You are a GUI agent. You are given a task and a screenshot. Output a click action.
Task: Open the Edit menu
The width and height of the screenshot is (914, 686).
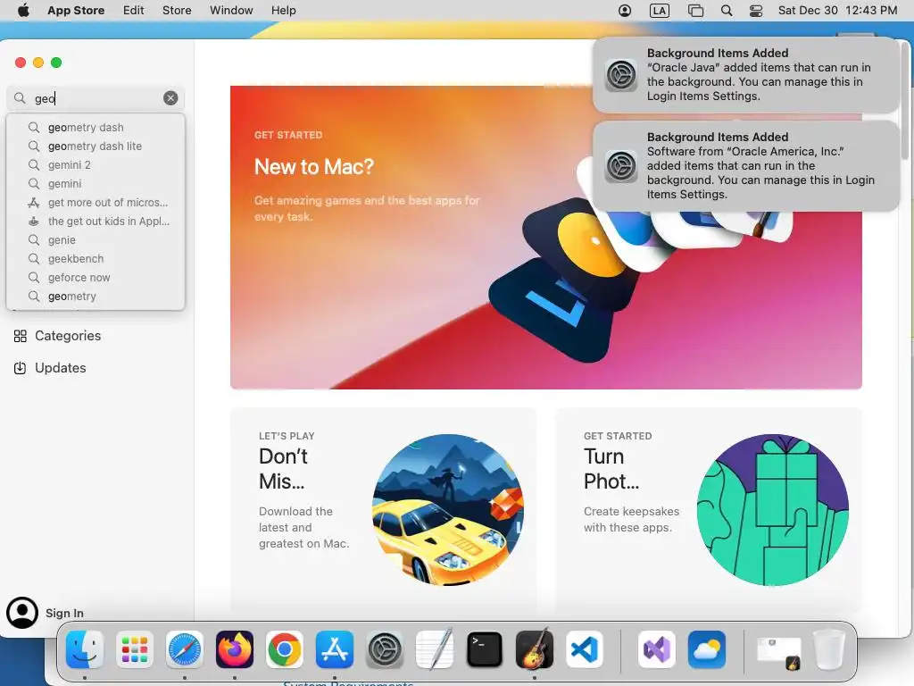point(134,10)
